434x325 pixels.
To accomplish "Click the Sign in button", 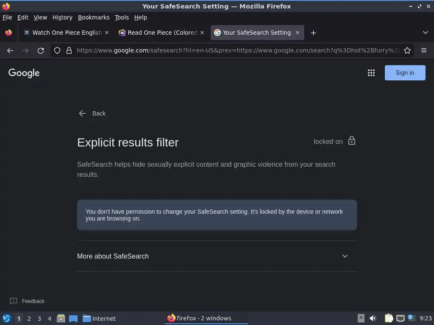I will coord(405,73).
